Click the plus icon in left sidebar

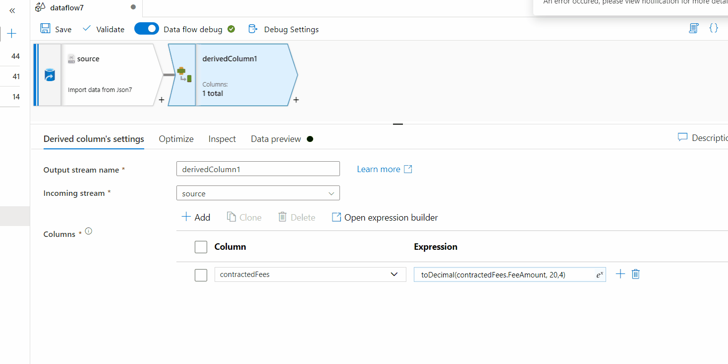[12, 34]
